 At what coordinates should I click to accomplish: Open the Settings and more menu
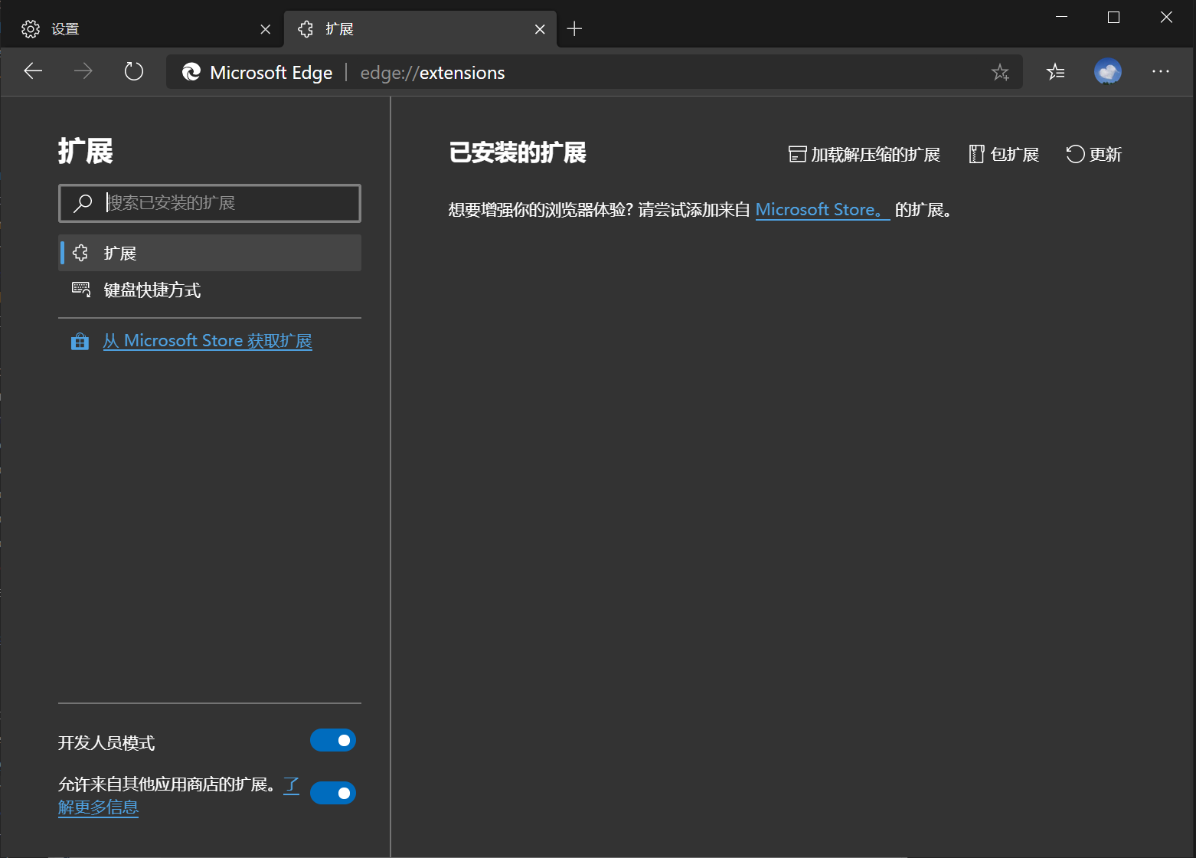(x=1161, y=72)
